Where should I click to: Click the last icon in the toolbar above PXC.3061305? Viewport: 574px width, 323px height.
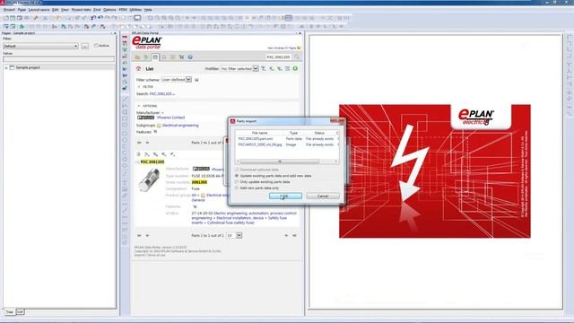click(x=172, y=154)
